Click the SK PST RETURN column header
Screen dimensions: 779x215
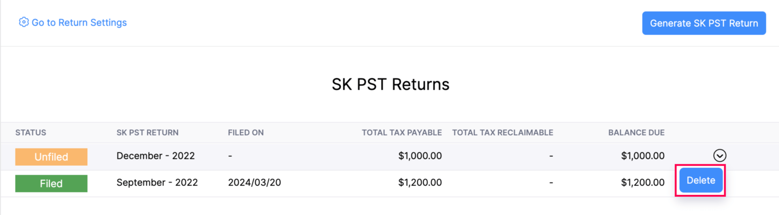click(x=148, y=133)
